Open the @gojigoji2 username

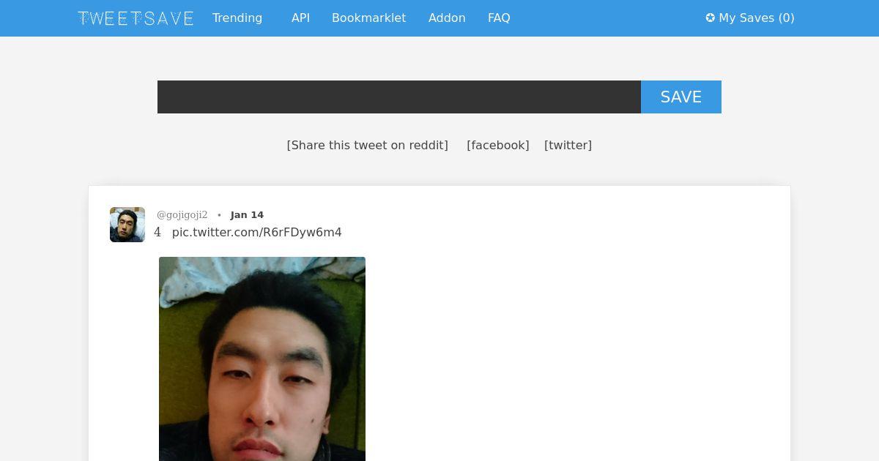coord(182,214)
